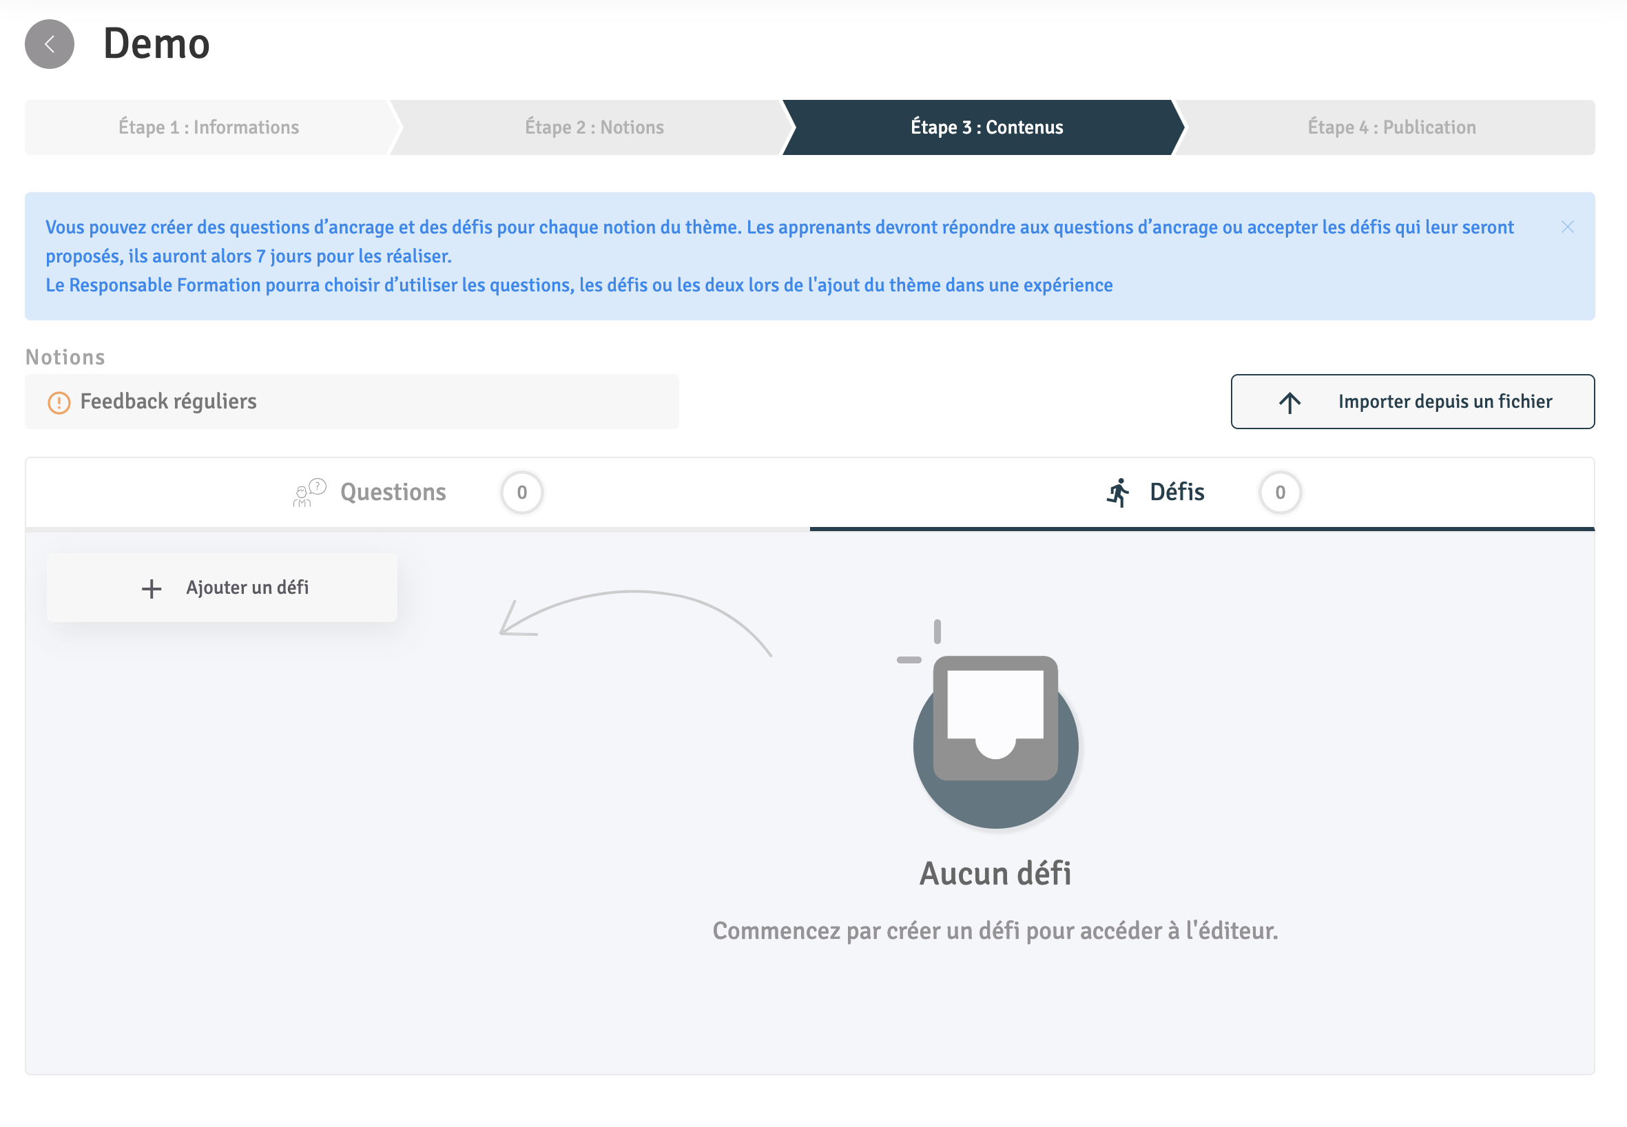Click the Questions speech bubble icon
1627x1127 pixels.
coord(309,492)
